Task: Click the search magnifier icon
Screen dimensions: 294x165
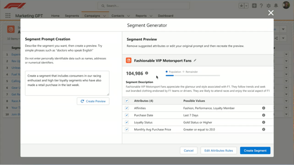Action: [103, 6]
